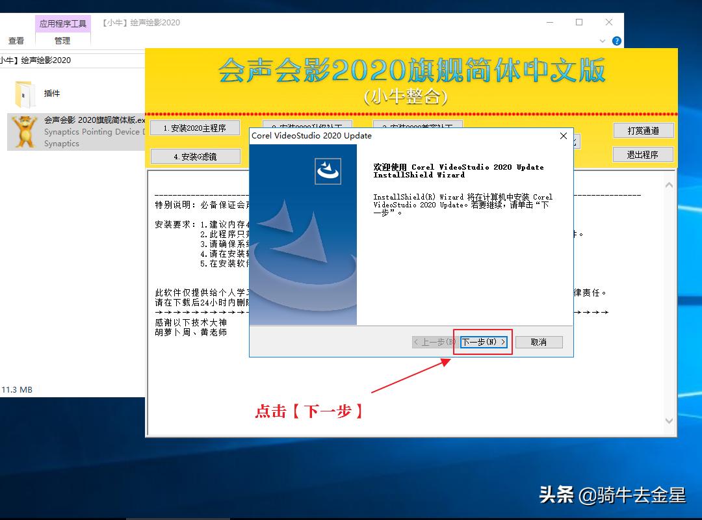Click the tiger mascot file thumbnail

click(x=24, y=131)
